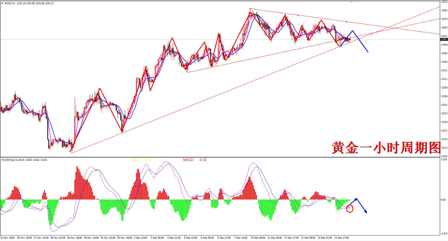Image resolution: width=448 pixels, height=241 pixels.
Task: Click the 黄金一小时周期图 chart title text
Action: (386, 148)
